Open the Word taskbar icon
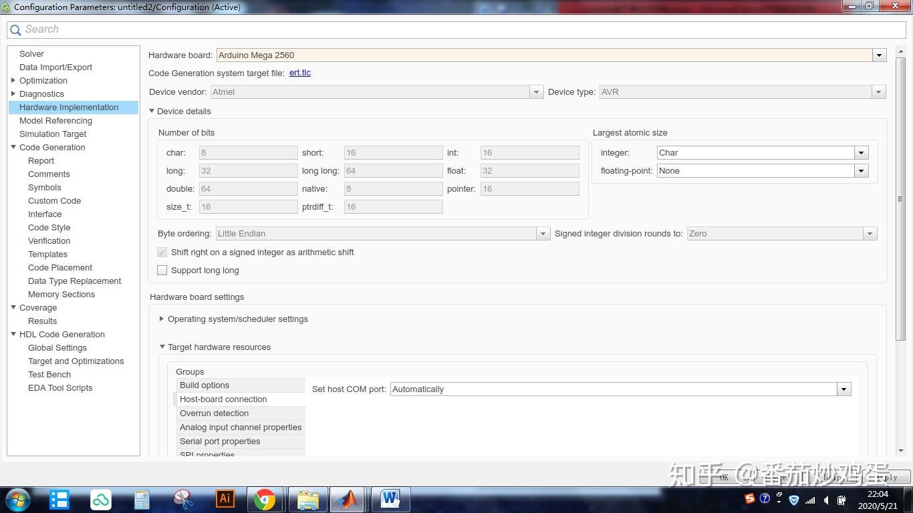 (390, 500)
